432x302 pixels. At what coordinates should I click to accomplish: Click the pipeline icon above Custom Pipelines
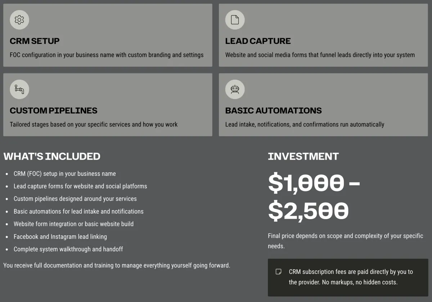19,89
